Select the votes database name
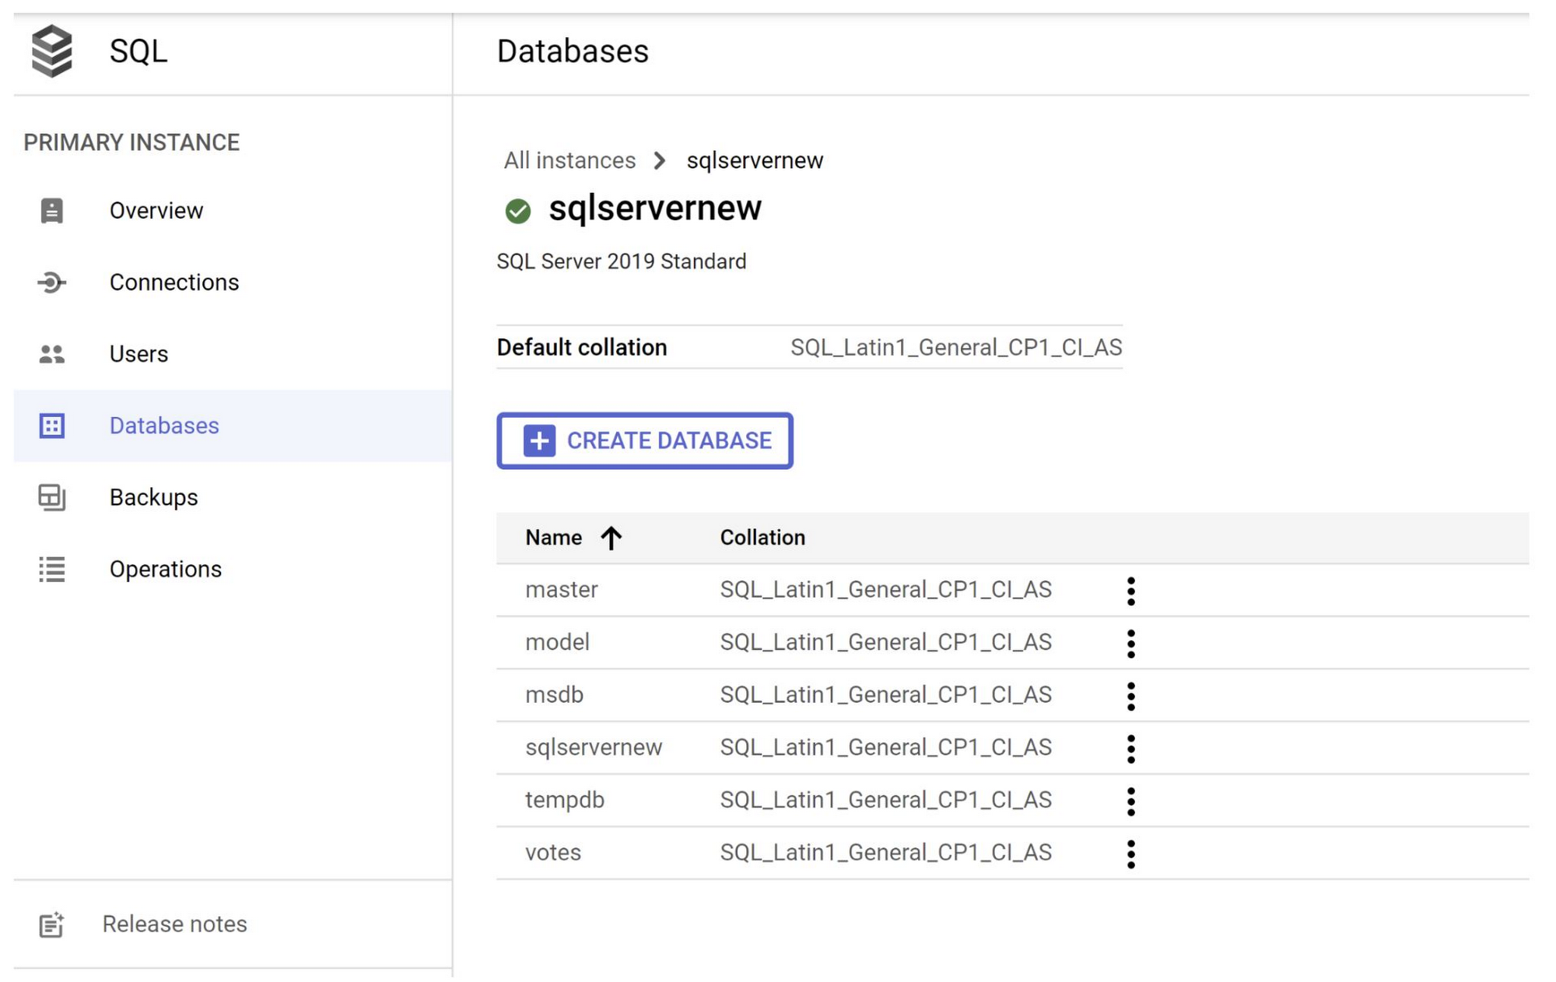The height and width of the screenshot is (982, 1556). coord(553,852)
